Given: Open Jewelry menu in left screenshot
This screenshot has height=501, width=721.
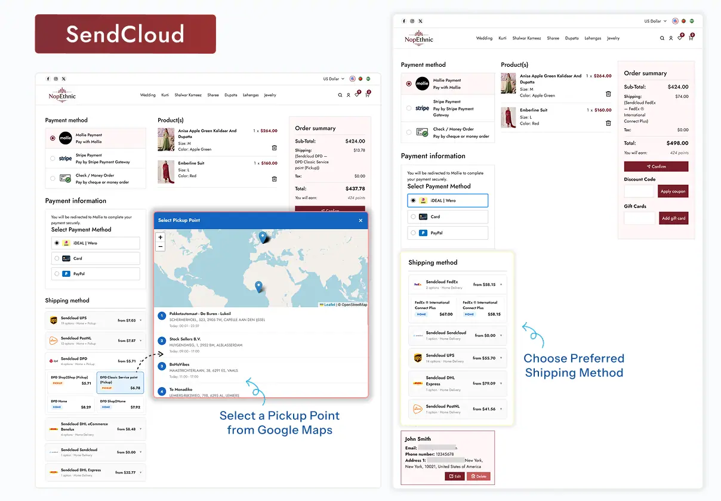Looking at the screenshot, I should coord(270,95).
